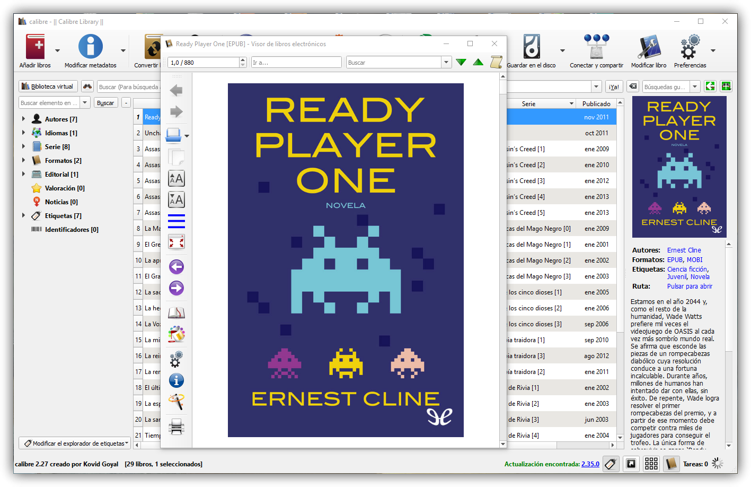Expand the Idiomas category
Viewport: 751px width, 487px height.
coord(23,133)
